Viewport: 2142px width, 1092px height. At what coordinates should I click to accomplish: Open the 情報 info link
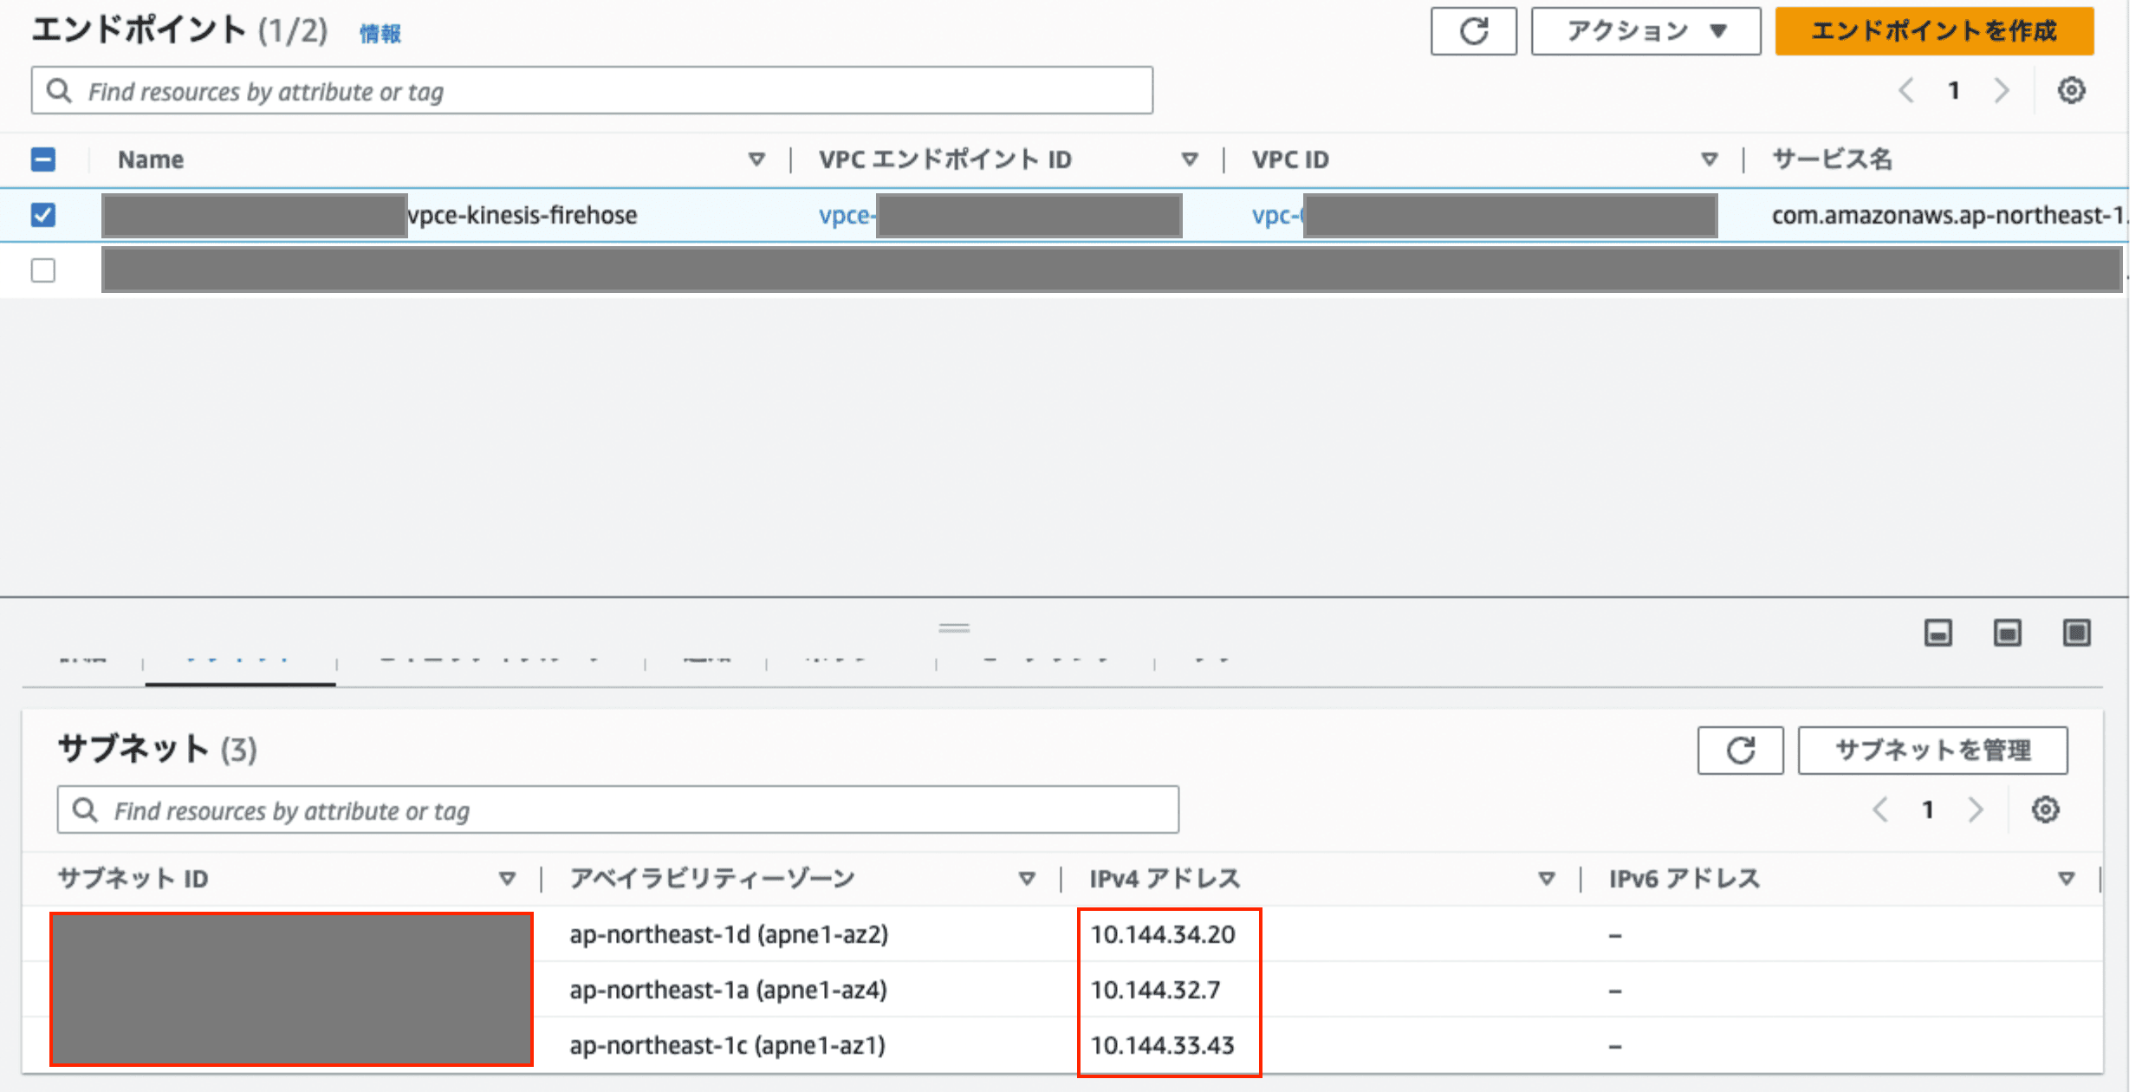point(380,34)
